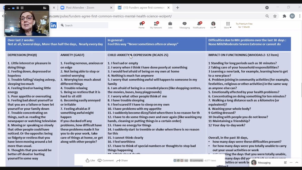
Task: Click 'Trouble relaxing' item
Action: click(x=74, y=88)
